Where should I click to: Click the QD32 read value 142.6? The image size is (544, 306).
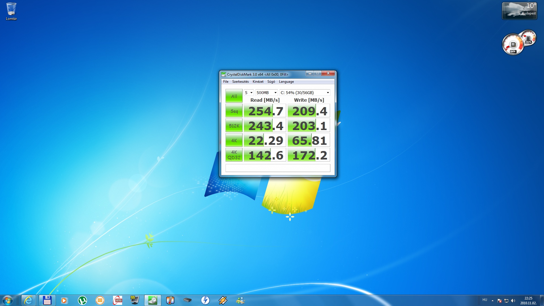tap(265, 155)
